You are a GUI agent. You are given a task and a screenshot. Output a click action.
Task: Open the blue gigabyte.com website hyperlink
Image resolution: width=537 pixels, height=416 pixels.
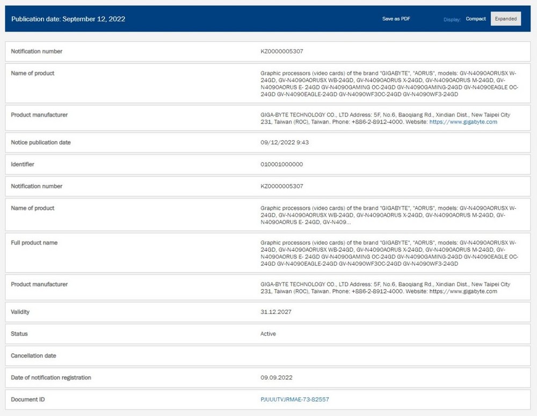tap(463, 122)
